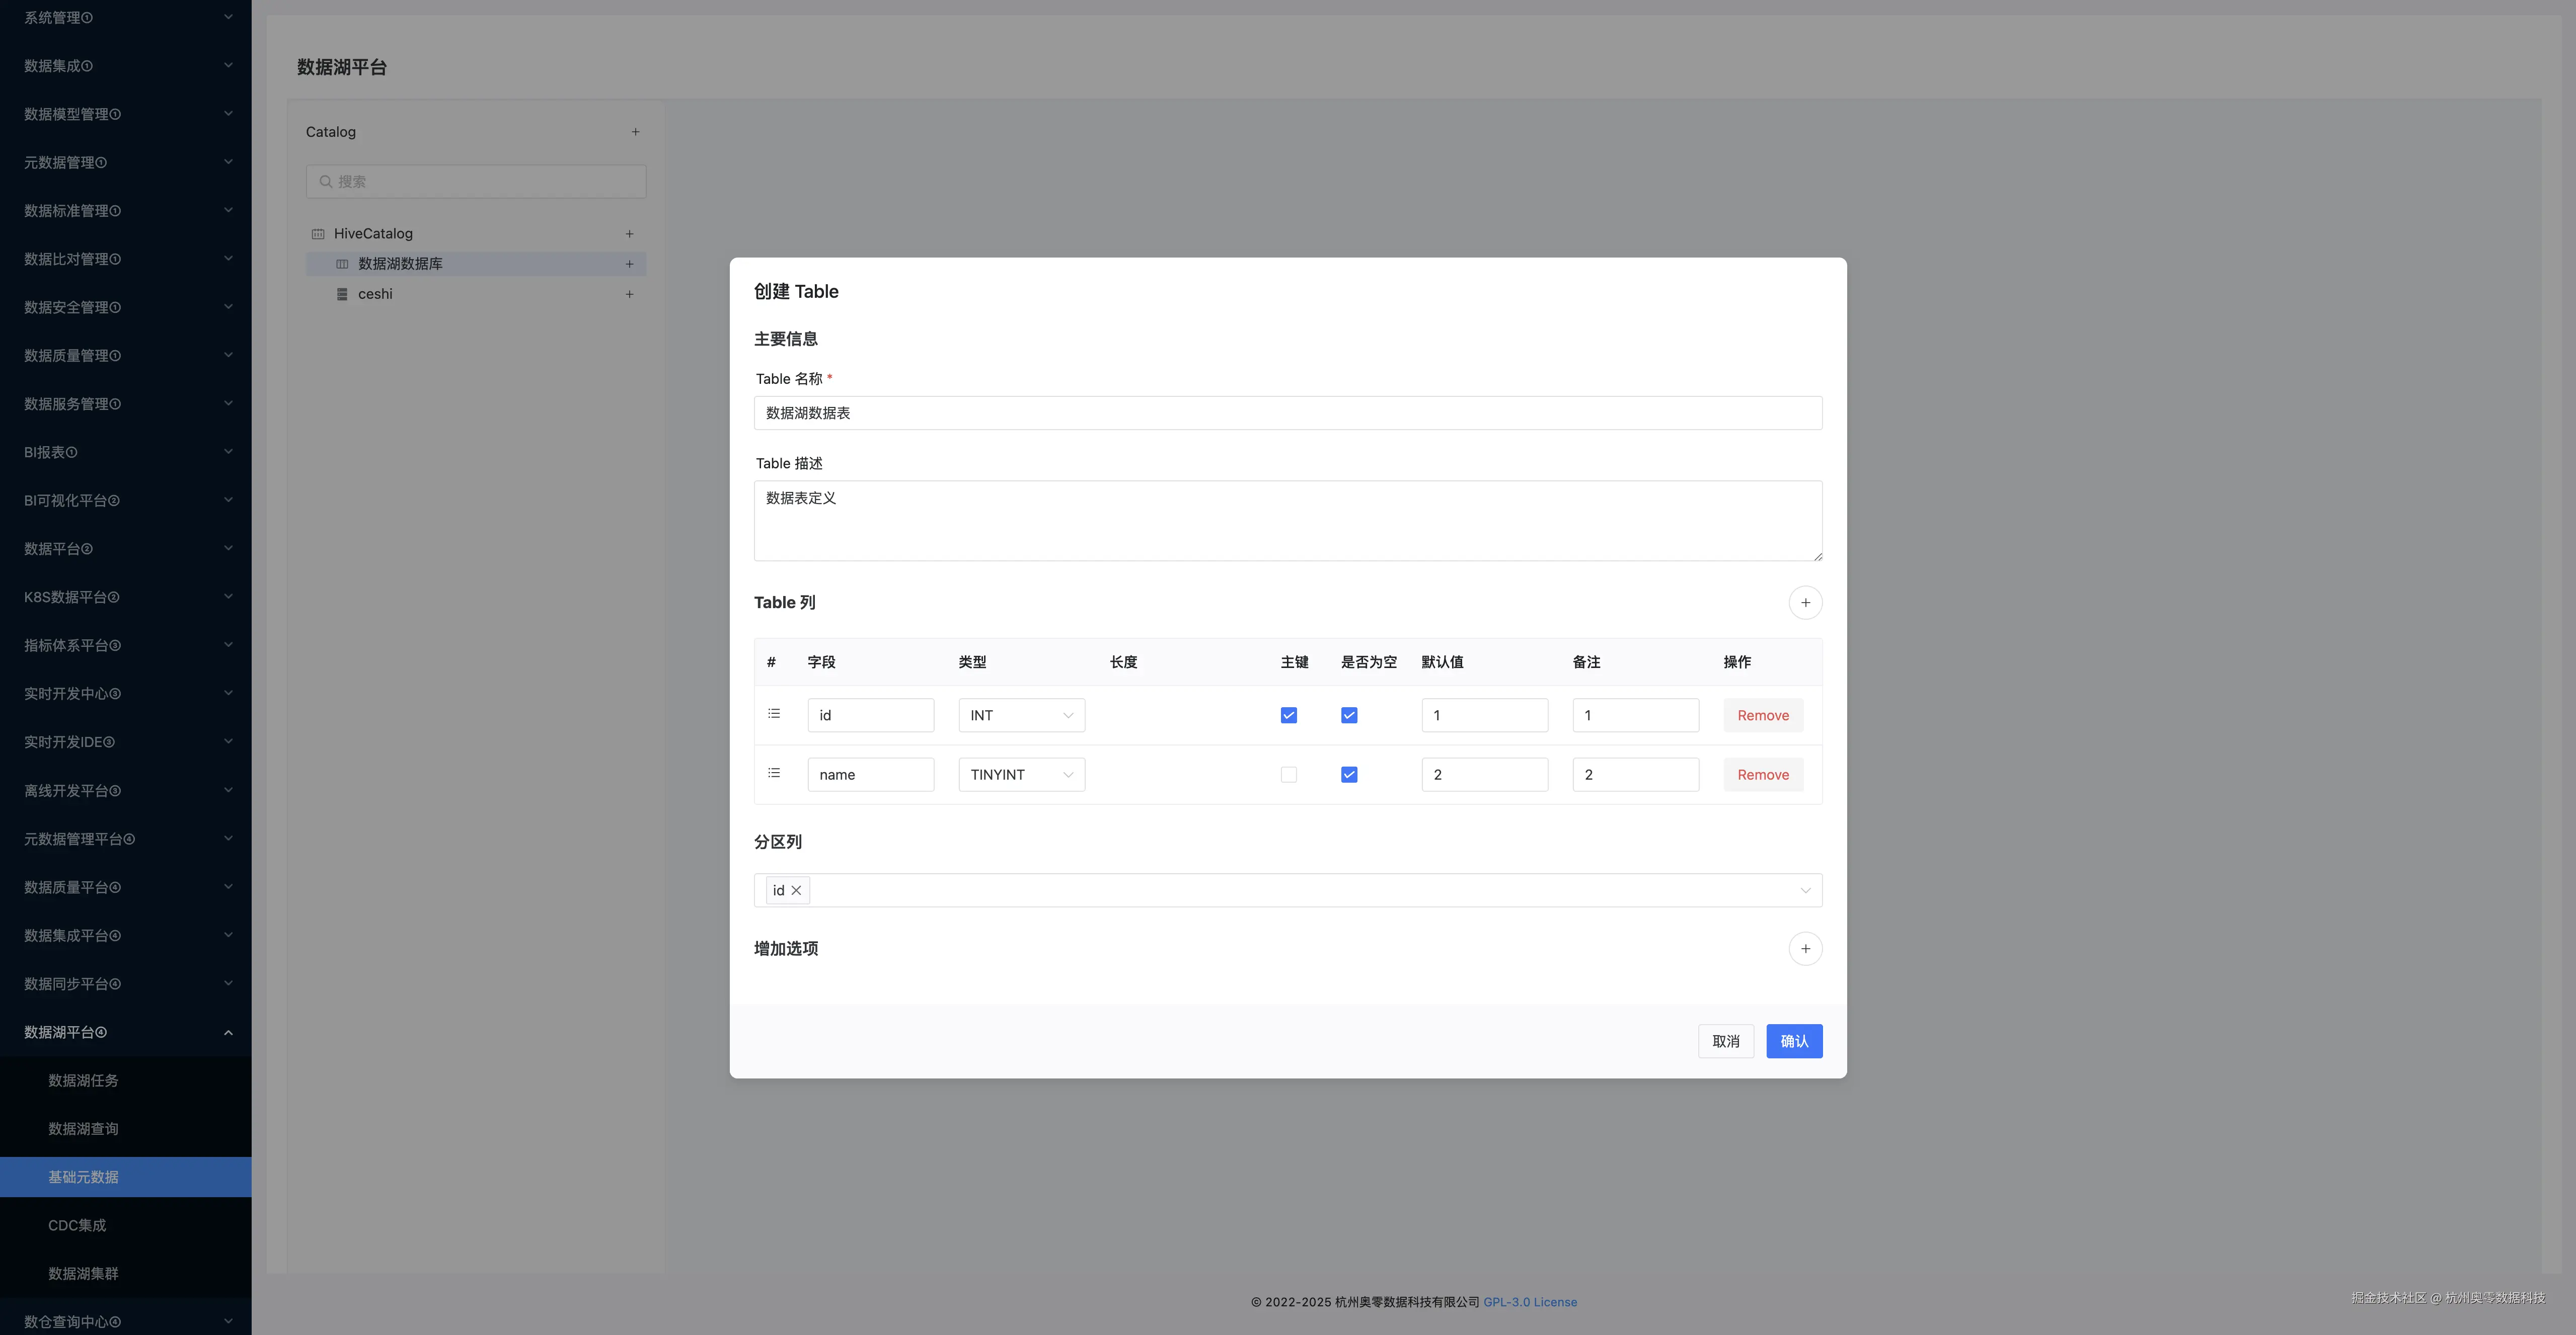Expand BI可视化平台 menu
This screenshot has width=2576, height=1335.
(126, 500)
